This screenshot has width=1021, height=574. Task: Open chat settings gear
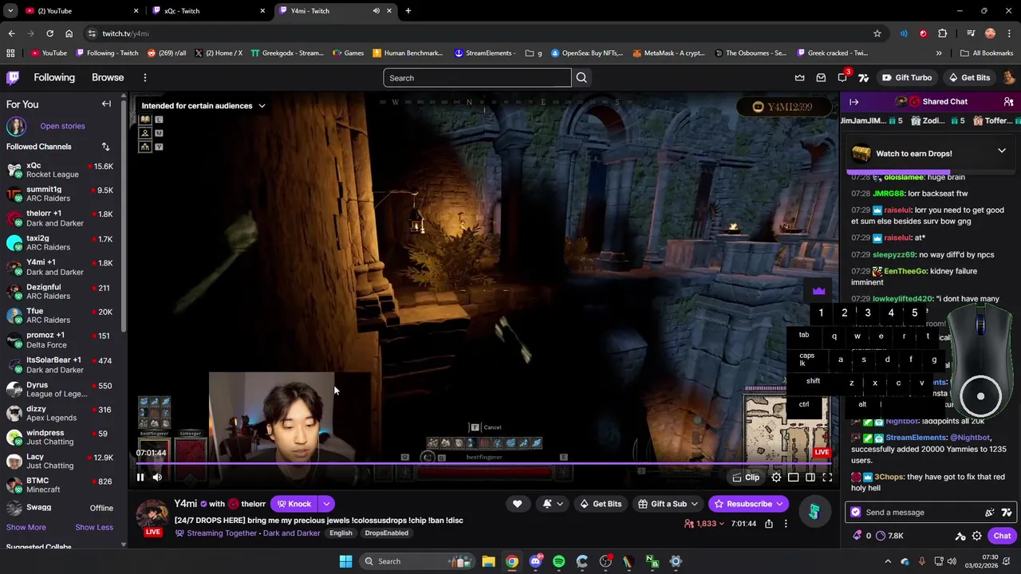[977, 536]
